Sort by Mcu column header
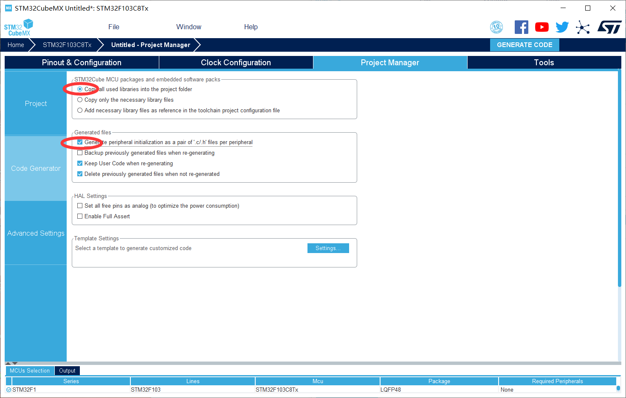Viewport: 626px width, 398px height. (x=318, y=381)
